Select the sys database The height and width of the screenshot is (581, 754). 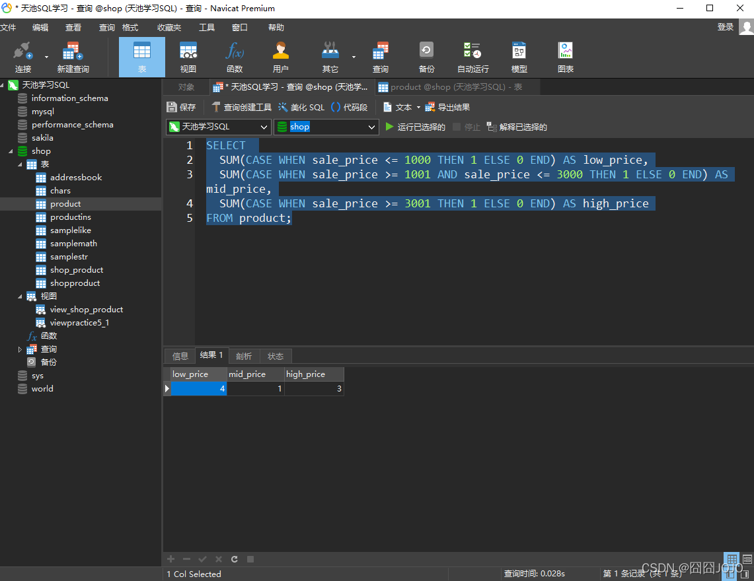tap(38, 376)
